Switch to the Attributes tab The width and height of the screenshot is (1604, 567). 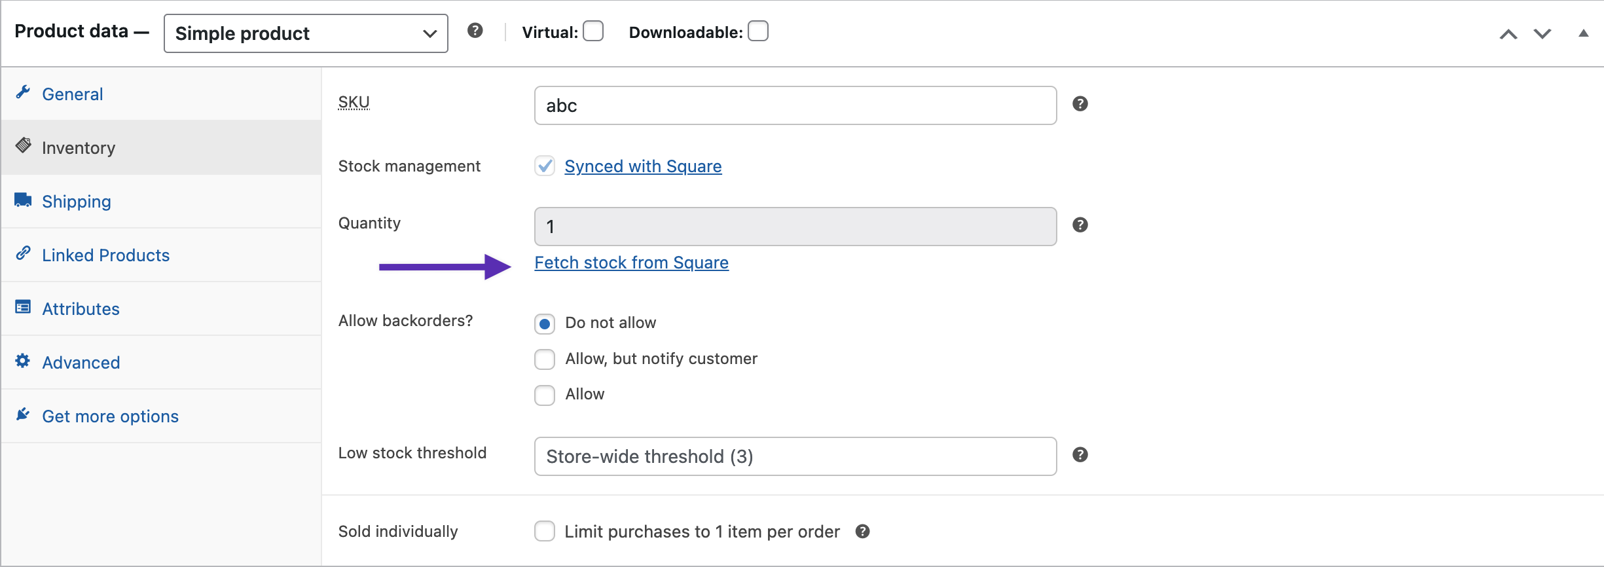click(x=81, y=308)
